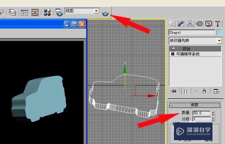Open the object color swatch next to Shape1

tap(219, 32)
